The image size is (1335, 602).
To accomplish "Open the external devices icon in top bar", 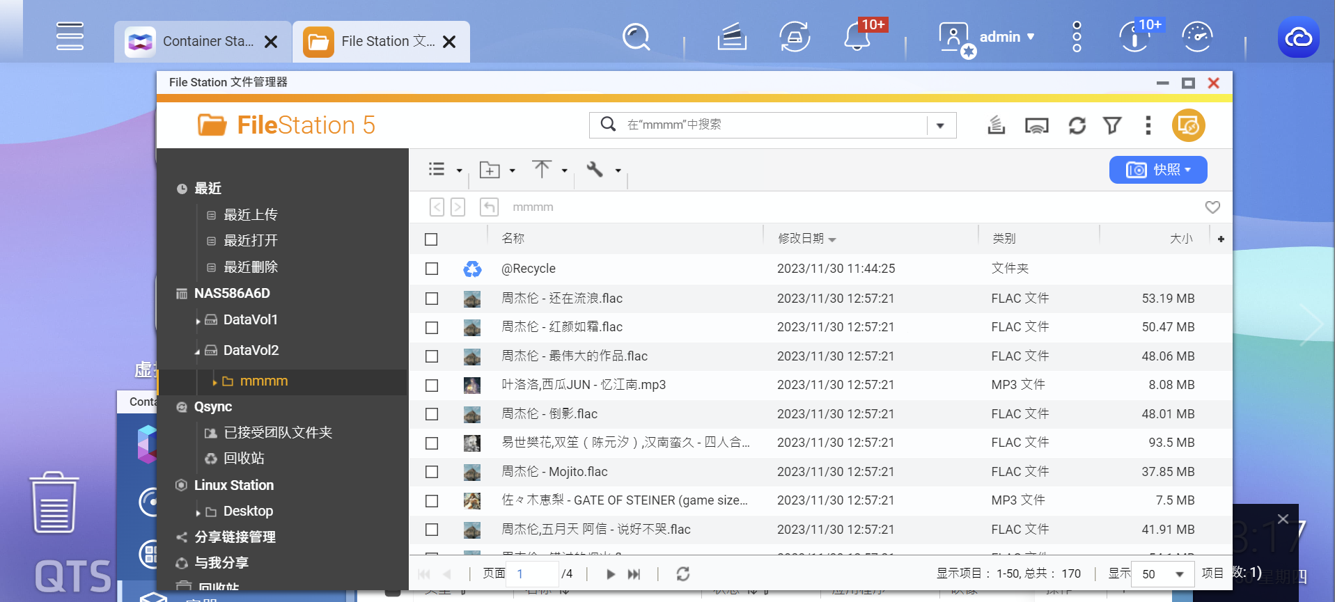I will click(795, 37).
